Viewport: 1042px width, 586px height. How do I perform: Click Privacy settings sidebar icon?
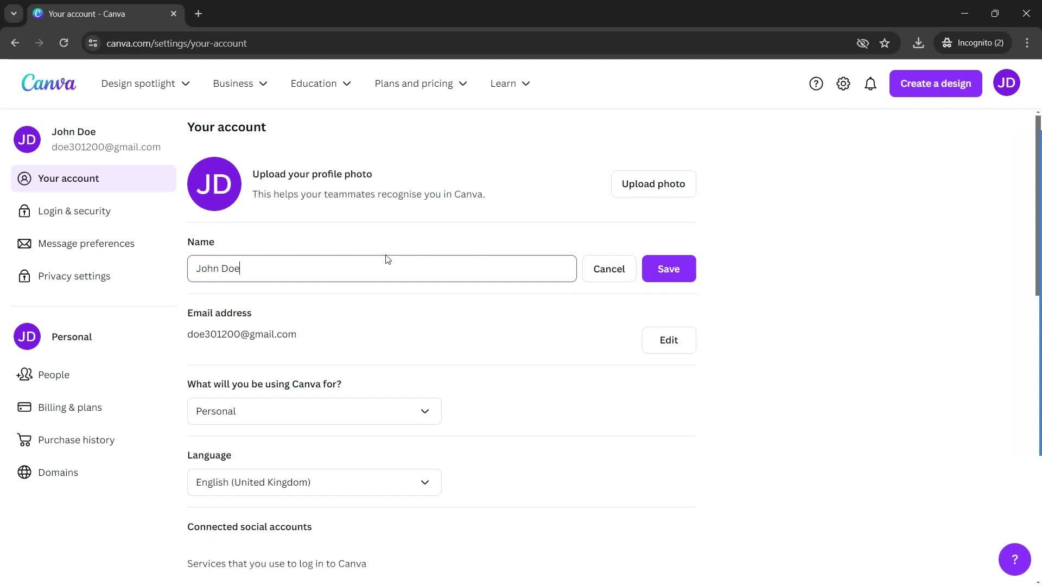point(24,276)
